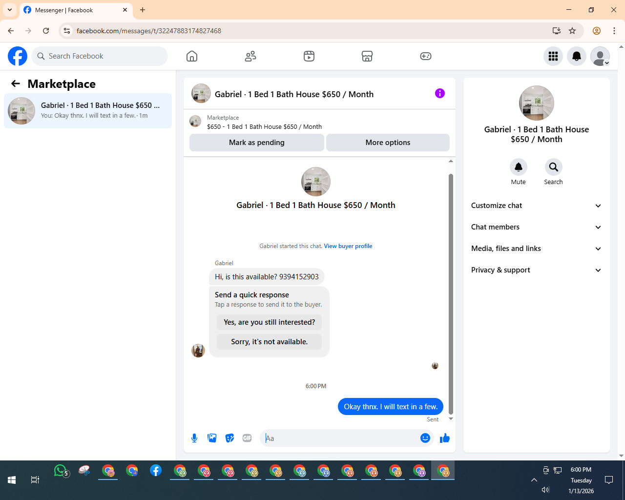Screen dimensions: 625x500
Task: Select the Gabriel conversation in the left list
Action: [88, 111]
